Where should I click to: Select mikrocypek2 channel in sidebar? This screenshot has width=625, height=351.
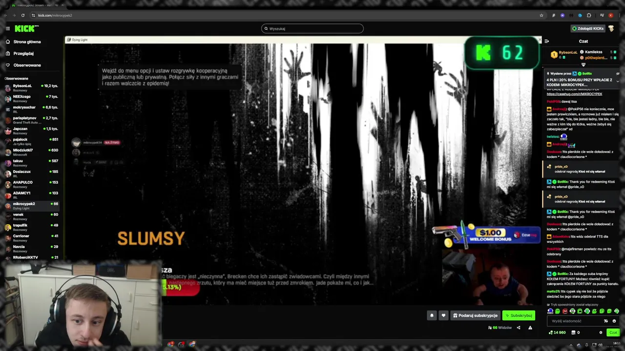[x=31, y=206]
